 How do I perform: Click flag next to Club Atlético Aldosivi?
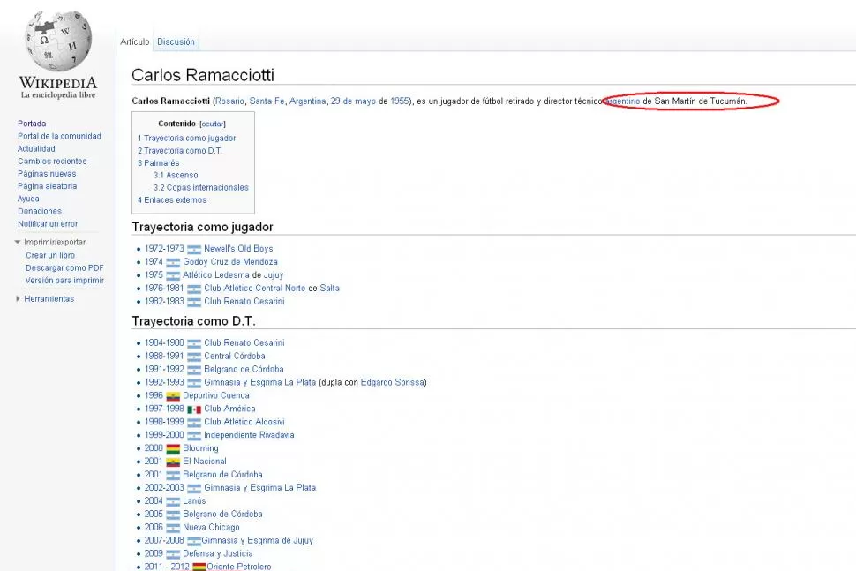click(194, 423)
